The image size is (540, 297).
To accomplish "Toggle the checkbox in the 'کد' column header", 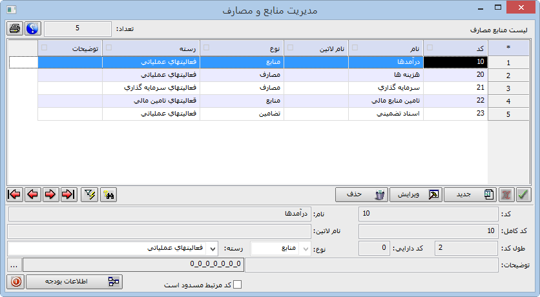I will tap(431, 47).
